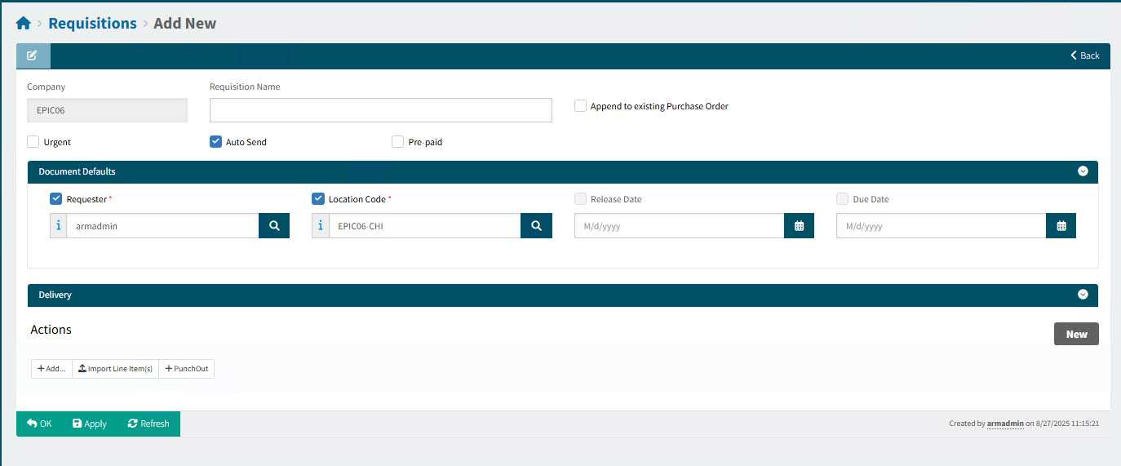
Task: Open Location Code search magnifier
Action: 536,226
